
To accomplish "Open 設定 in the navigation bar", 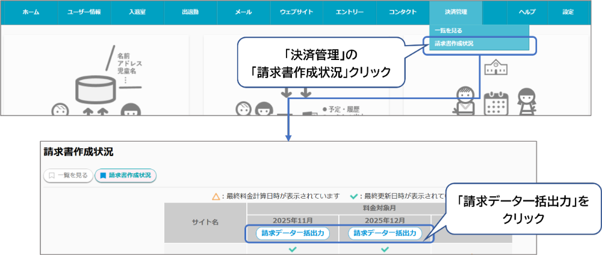I will tap(568, 12).
